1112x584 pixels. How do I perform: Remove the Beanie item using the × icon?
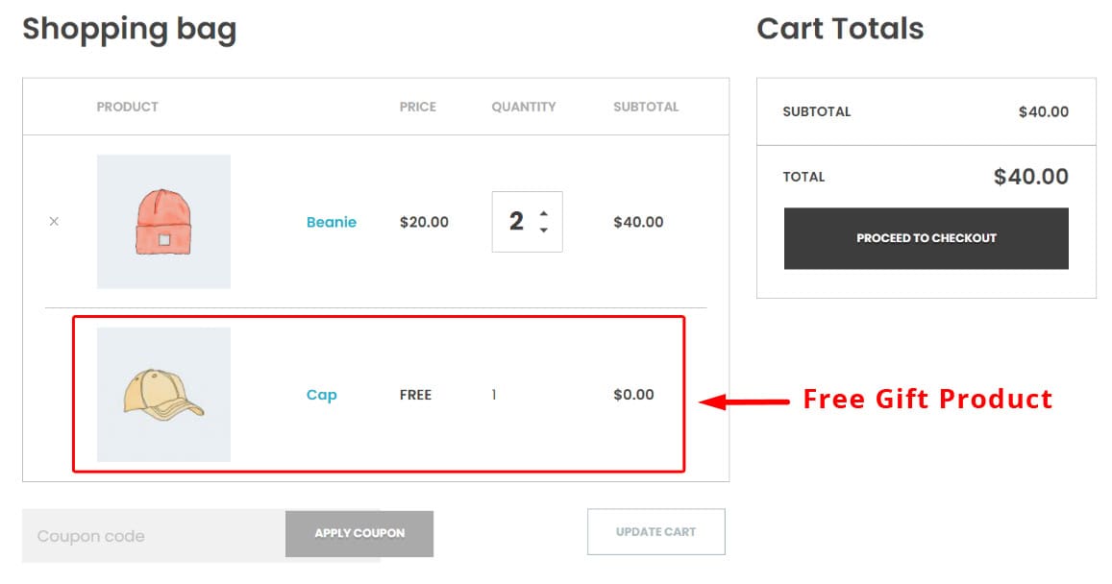click(55, 222)
